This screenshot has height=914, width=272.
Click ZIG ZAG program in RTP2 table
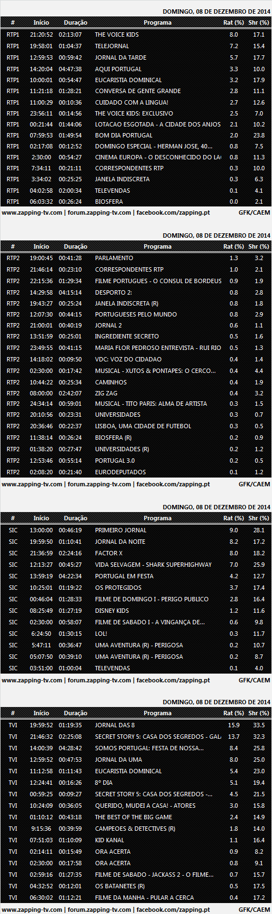[x=106, y=393]
